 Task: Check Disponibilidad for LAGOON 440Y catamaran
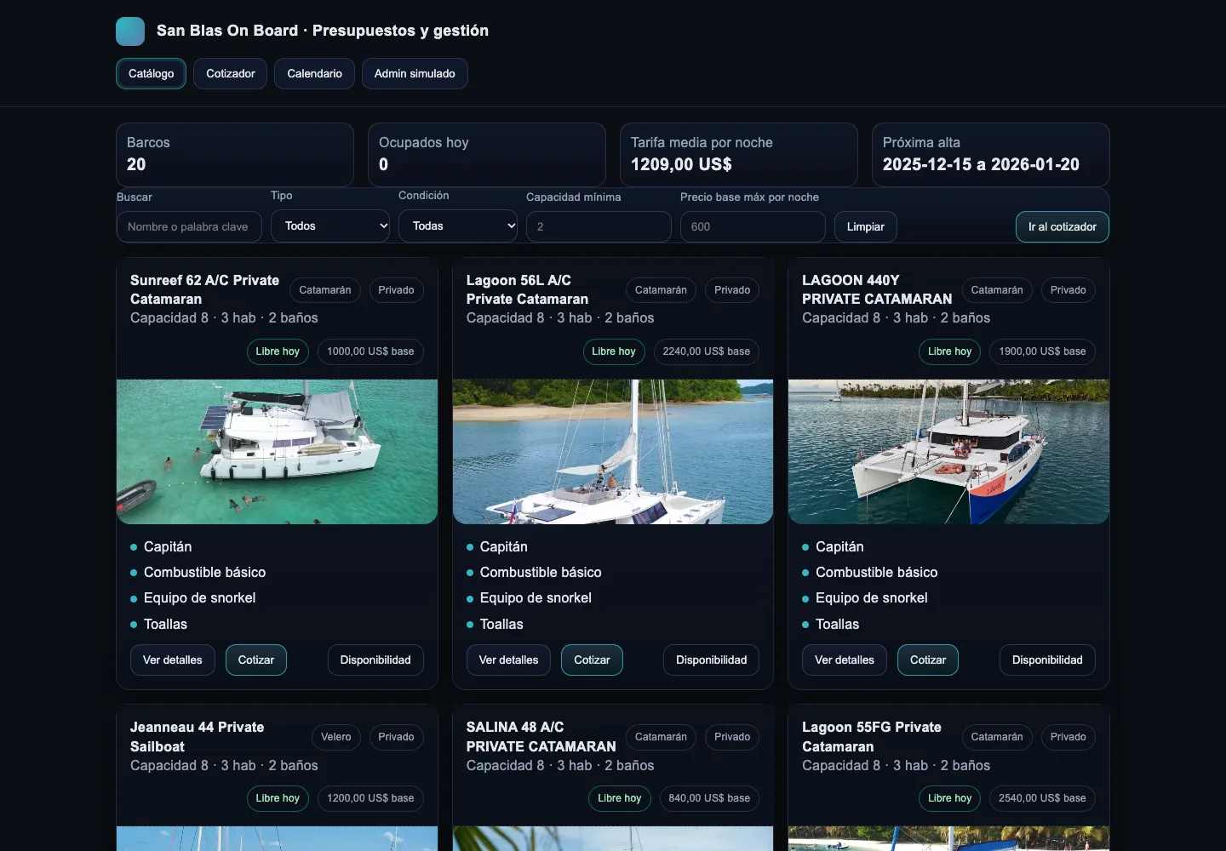point(1047,660)
